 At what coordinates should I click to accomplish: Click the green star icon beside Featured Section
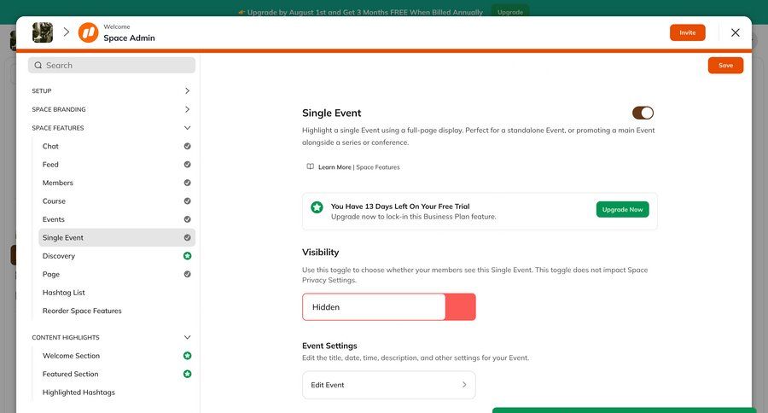pyautogui.click(x=187, y=374)
